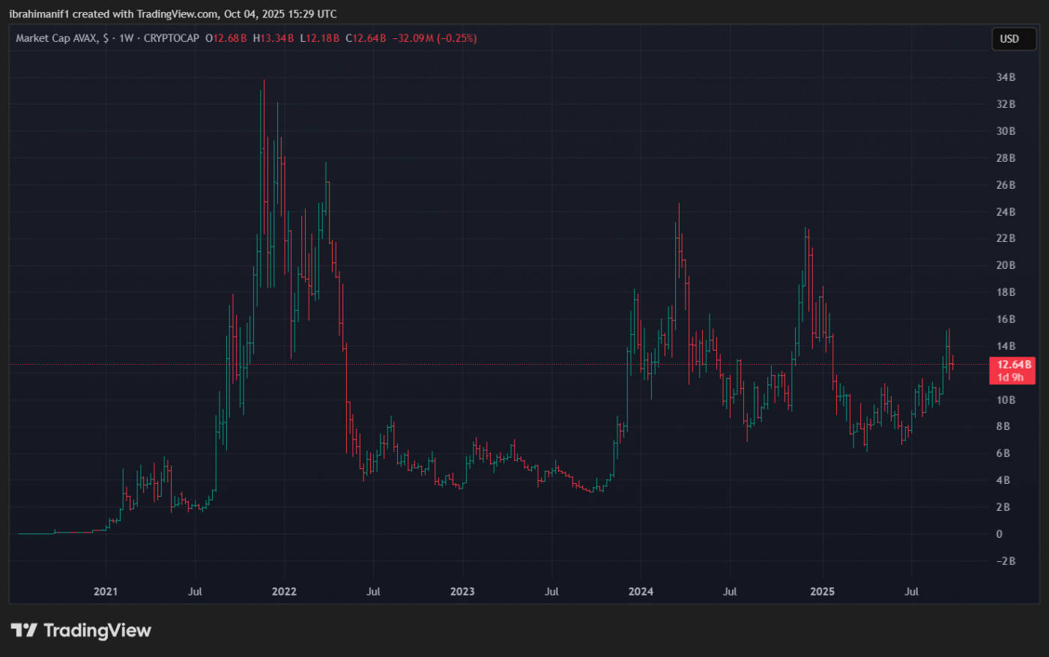Screen dimensions: 1049x657
Task: Click the −2B price axis label
Action: [x=1005, y=561]
